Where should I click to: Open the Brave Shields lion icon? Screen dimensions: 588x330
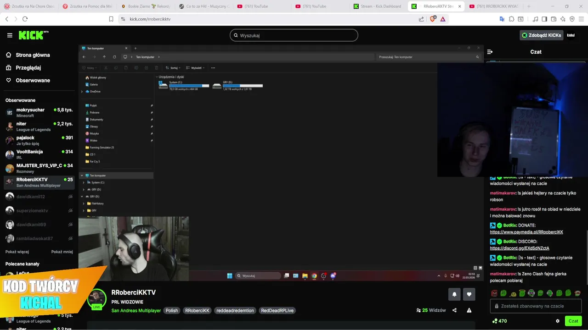pos(433,19)
